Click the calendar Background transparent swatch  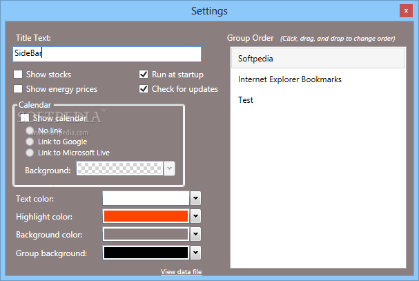[119, 168]
